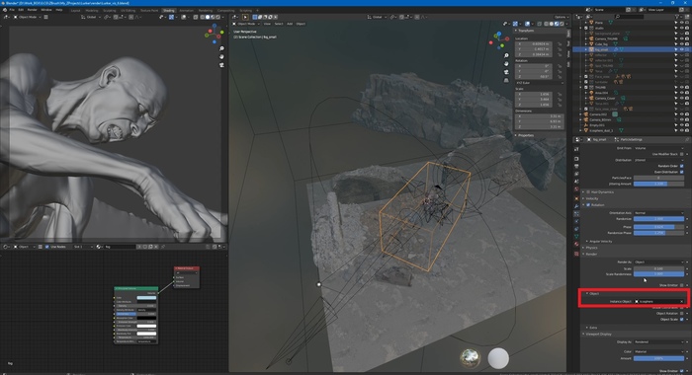Click the navigation gizmo in the left viewport
Screen dimensions: 692x375
coord(215,34)
